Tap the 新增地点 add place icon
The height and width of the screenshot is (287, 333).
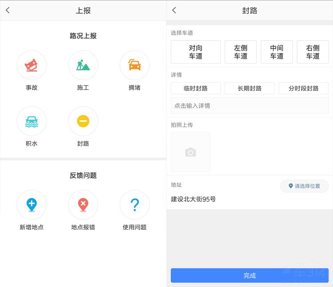click(x=32, y=205)
